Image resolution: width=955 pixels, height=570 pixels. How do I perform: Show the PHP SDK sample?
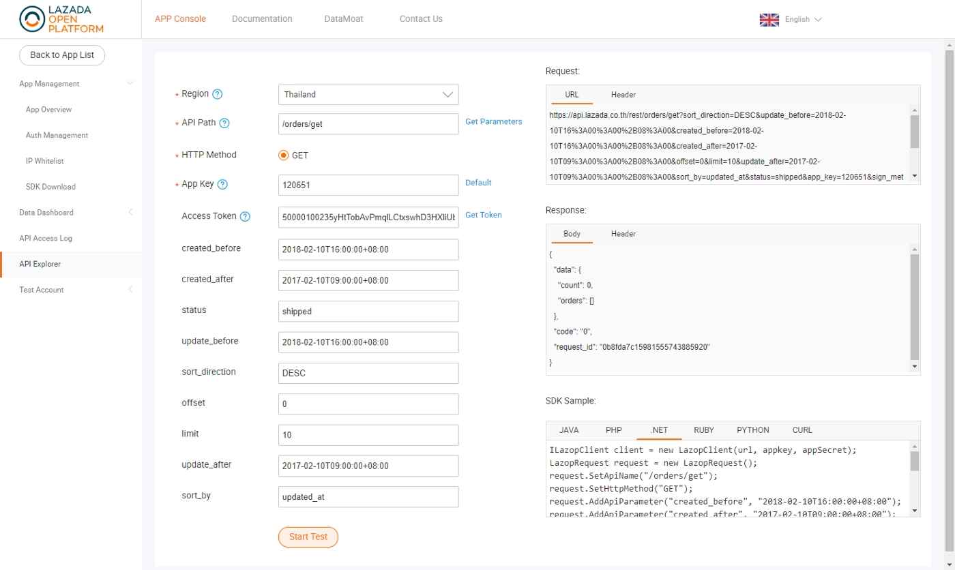click(614, 430)
